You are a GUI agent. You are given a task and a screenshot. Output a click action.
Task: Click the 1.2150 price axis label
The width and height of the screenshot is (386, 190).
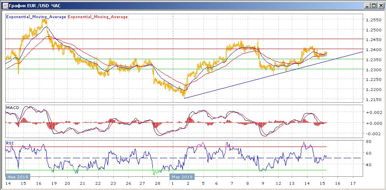point(372,99)
